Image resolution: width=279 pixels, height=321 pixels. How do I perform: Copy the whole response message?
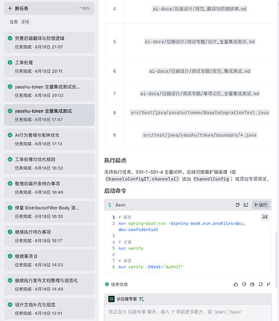point(252,284)
